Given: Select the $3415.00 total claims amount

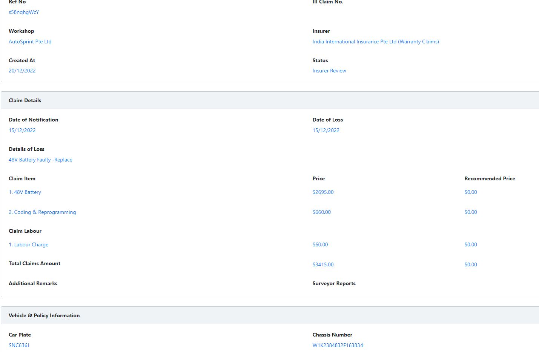Looking at the screenshot, I should pyautogui.click(x=323, y=264).
